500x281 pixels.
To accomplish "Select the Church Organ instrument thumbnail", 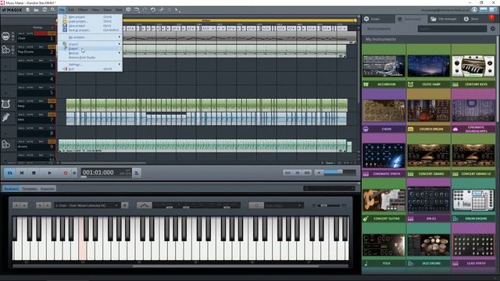I will tap(429, 111).
